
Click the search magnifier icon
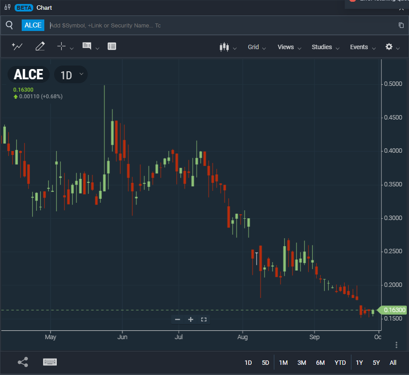click(9, 25)
